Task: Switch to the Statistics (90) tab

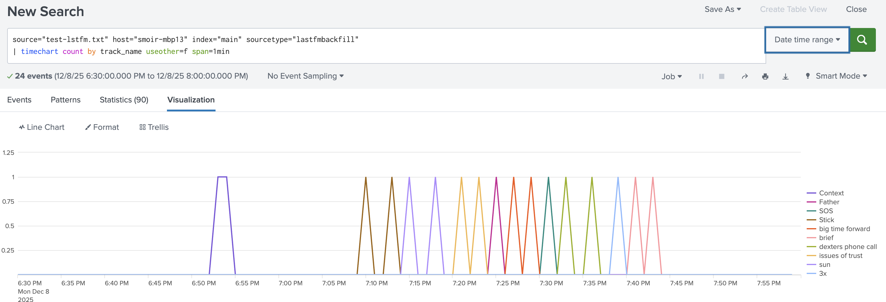Action: point(124,100)
